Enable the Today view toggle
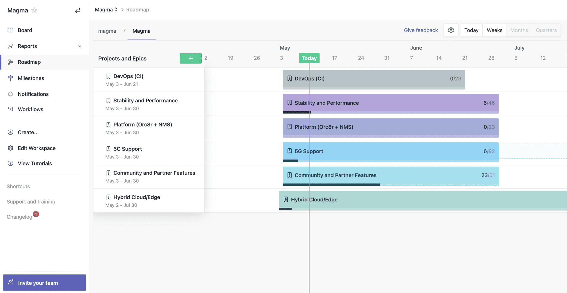 [471, 30]
